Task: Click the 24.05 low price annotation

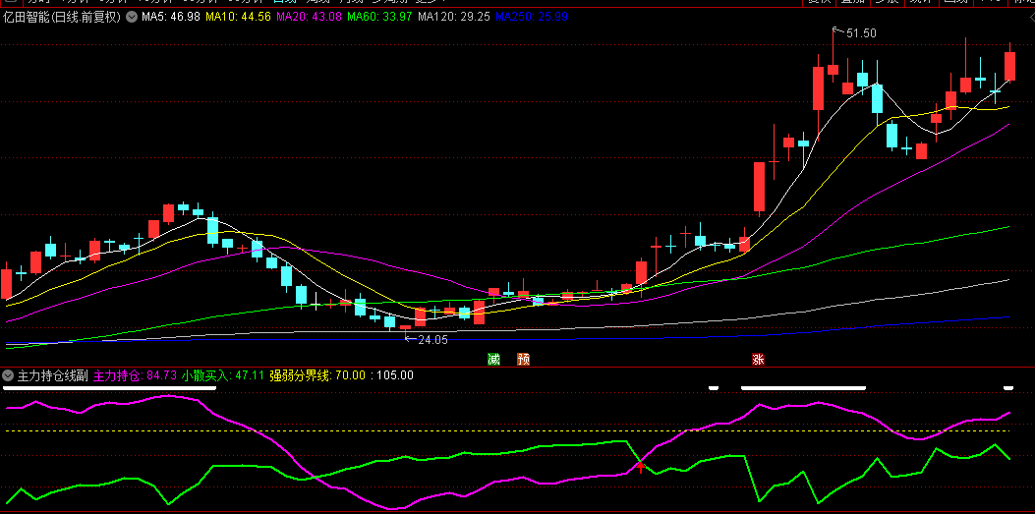Action: (432, 340)
